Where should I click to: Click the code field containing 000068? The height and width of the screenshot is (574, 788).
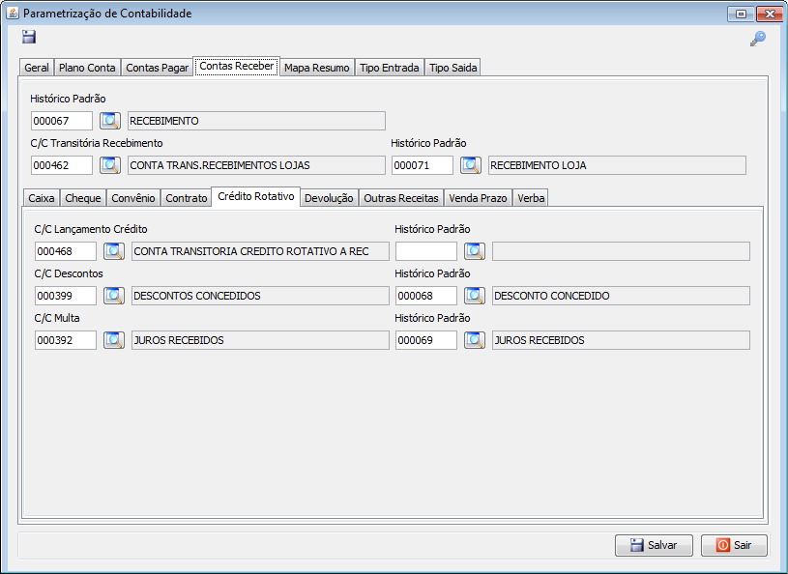tap(426, 296)
